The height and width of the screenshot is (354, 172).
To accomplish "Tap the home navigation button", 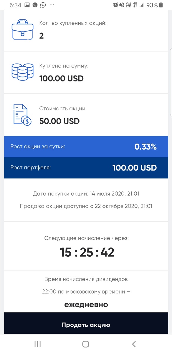I will [86, 344].
